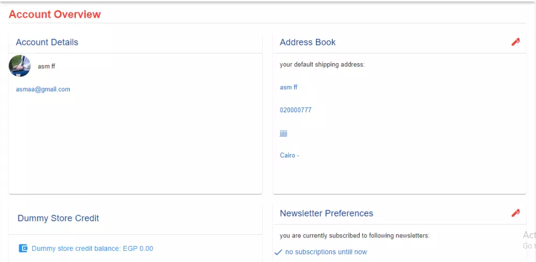Click the default shipping address label
Image resolution: width=536 pixels, height=262 pixels.
click(x=322, y=65)
